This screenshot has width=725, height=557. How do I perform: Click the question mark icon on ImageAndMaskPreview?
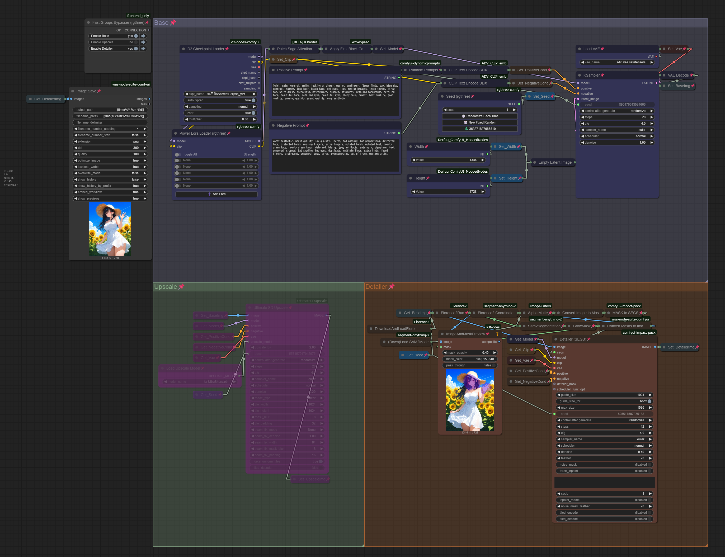click(x=497, y=334)
